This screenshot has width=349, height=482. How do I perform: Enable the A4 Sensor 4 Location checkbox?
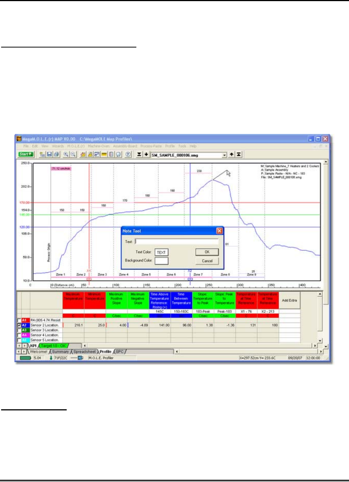pyautogui.click(x=19, y=335)
